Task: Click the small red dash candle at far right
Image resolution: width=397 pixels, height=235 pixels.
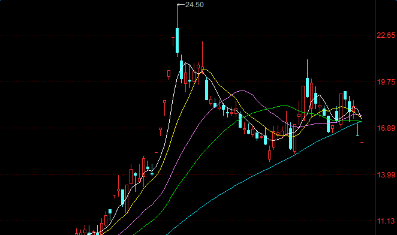Action: (x=362, y=143)
